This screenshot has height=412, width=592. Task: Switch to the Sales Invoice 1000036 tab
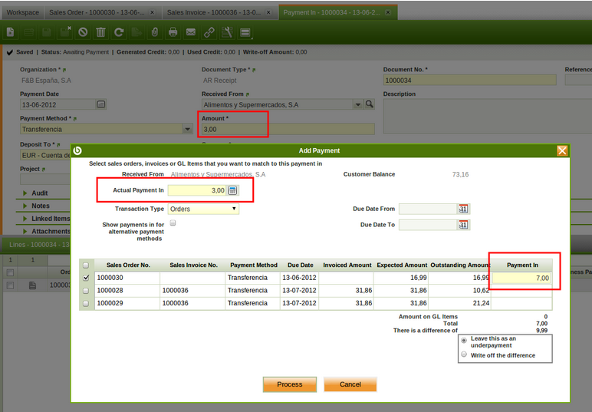[213, 12]
